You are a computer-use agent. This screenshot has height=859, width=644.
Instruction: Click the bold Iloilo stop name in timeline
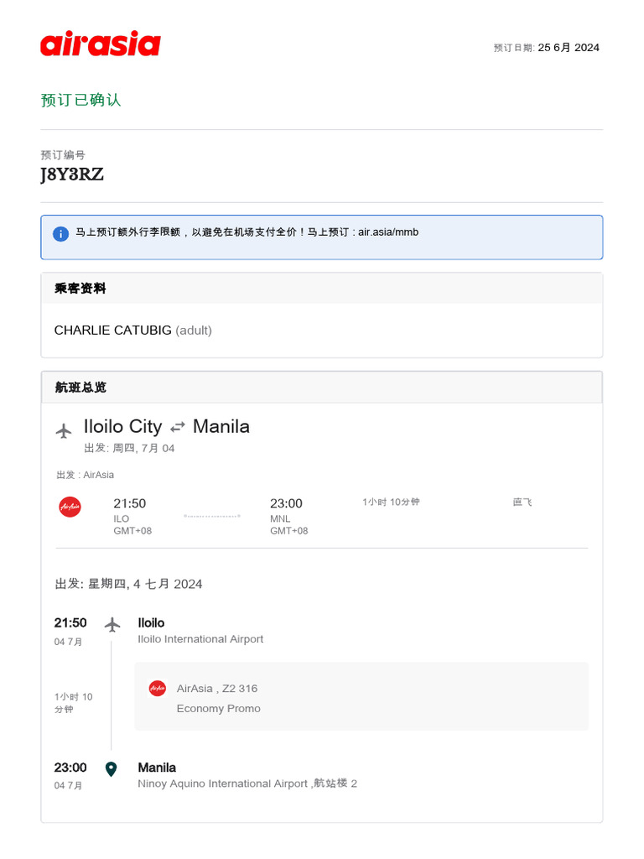click(151, 623)
